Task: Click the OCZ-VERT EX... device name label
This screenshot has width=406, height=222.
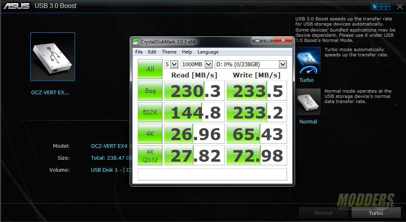Action: point(50,93)
